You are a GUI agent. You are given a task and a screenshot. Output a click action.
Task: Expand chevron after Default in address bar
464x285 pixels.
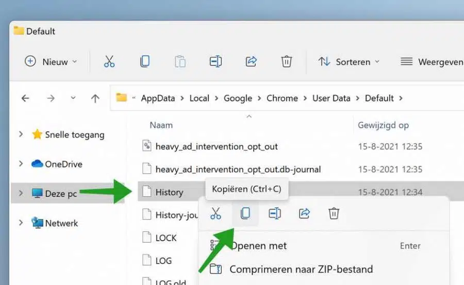tap(401, 98)
